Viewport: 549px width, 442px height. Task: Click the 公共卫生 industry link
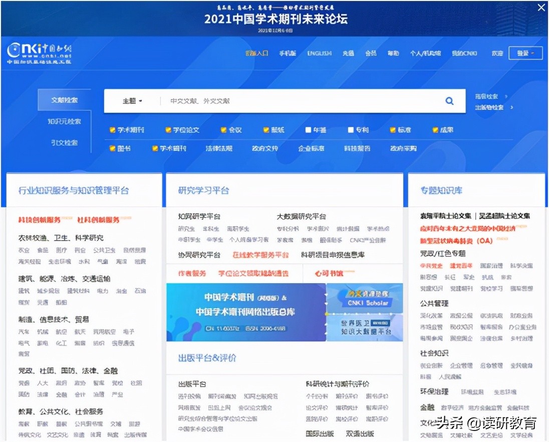(x=104, y=250)
